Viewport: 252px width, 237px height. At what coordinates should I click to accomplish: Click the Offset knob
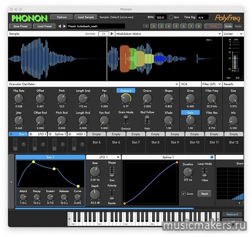[40, 99]
